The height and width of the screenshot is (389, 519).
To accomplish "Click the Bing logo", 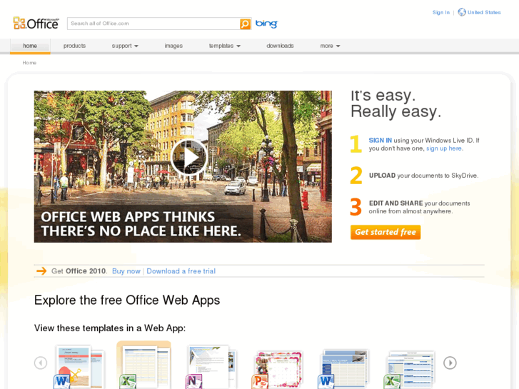I will click(266, 24).
